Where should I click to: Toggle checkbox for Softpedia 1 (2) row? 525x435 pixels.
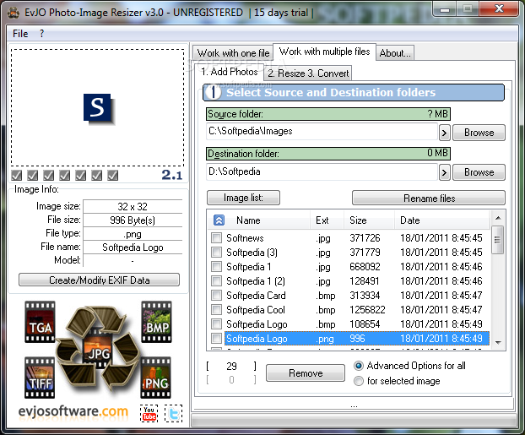(217, 280)
